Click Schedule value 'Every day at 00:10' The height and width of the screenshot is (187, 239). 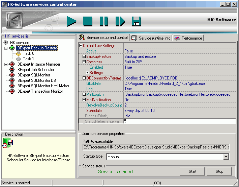coord(140,110)
